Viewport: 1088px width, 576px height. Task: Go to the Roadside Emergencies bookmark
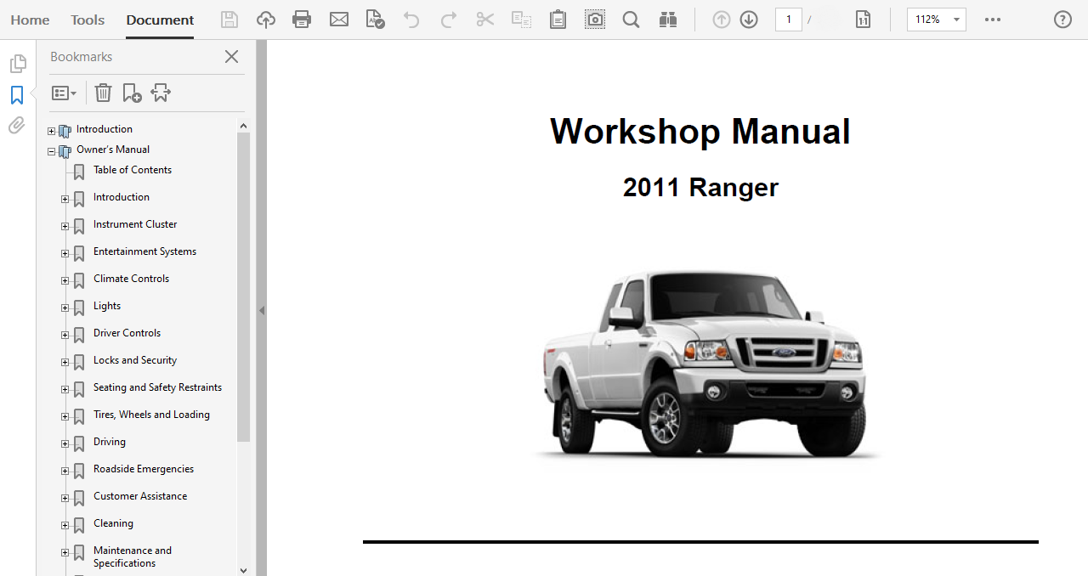click(143, 469)
